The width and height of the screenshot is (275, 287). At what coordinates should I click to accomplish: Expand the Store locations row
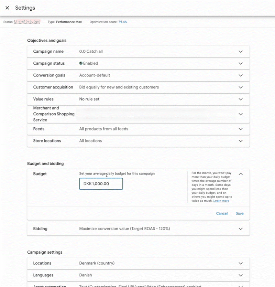(x=240, y=141)
